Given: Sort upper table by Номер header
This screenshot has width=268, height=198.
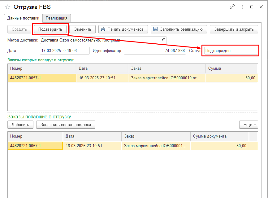Looking at the screenshot, I should tap(42, 68).
